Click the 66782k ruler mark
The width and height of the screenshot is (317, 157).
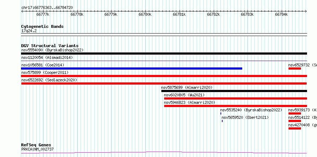pos(213,15)
